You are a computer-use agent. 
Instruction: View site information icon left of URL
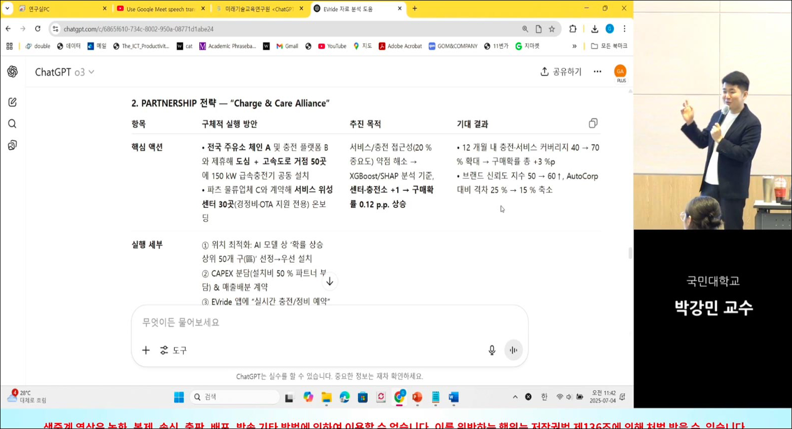55,29
